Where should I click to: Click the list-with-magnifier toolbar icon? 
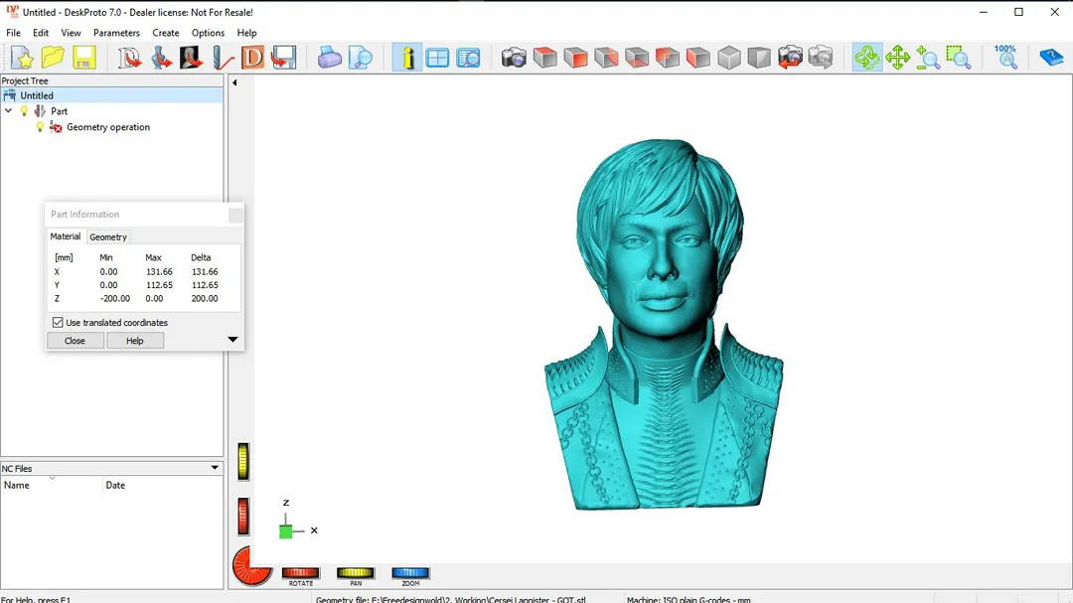(x=468, y=58)
